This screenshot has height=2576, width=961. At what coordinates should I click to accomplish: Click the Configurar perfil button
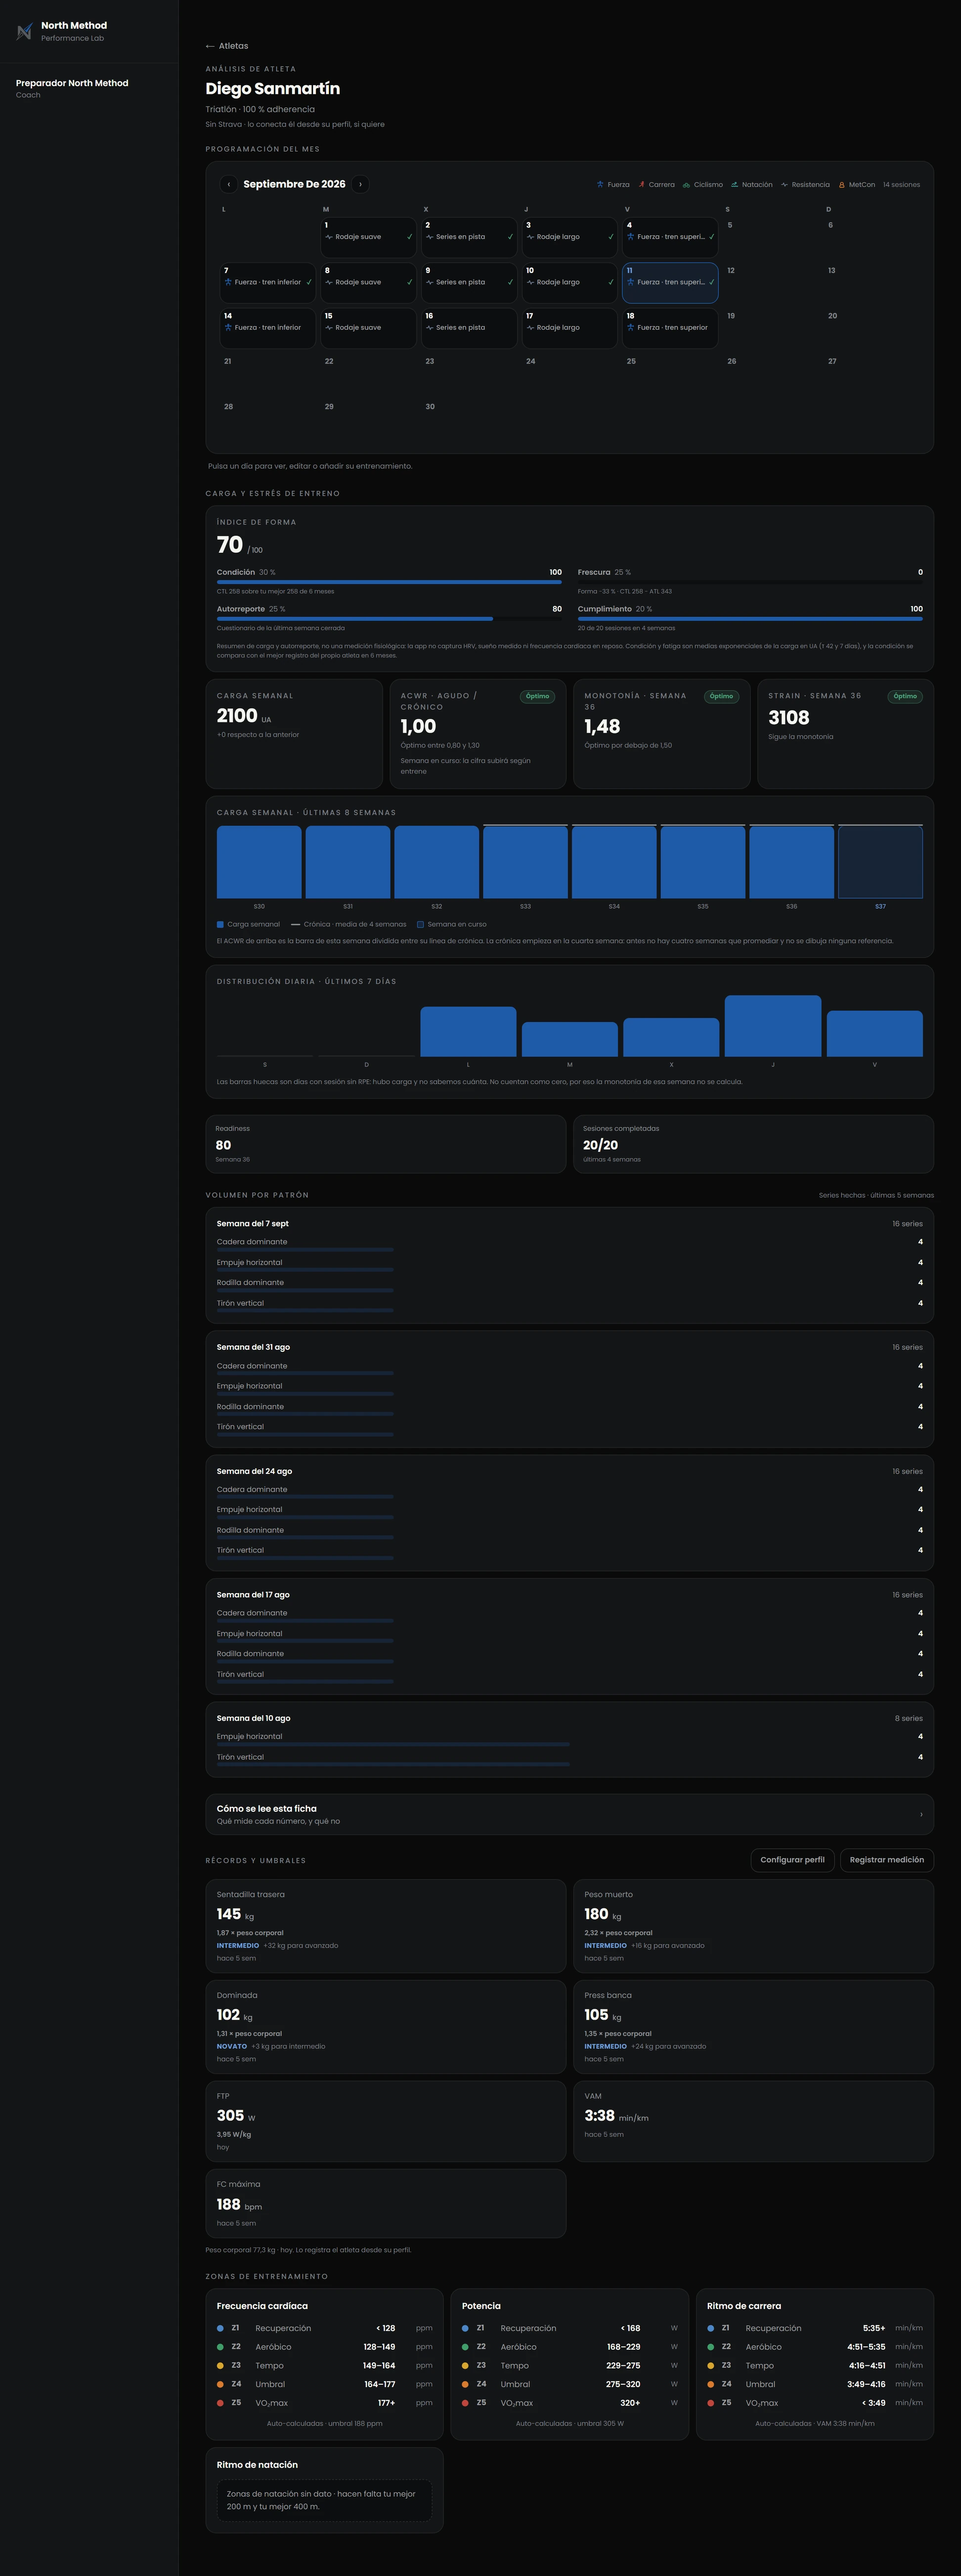click(x=792, y=1860)
